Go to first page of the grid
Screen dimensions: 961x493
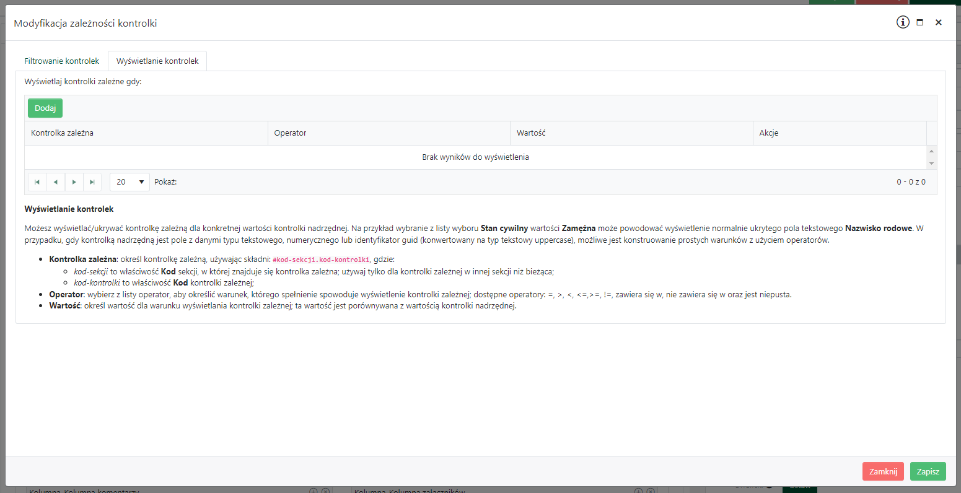(x=37, y=182)
